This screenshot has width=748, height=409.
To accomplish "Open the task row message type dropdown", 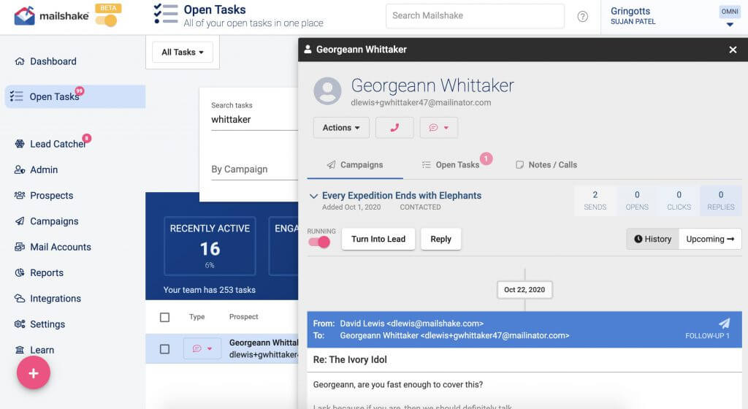I will coord(202,348).
